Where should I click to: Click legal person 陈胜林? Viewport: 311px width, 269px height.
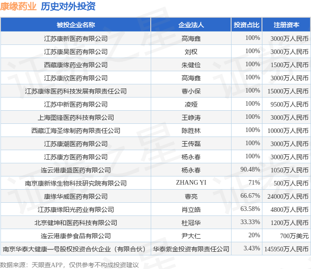pyautogui.click(x=191, y=131)
